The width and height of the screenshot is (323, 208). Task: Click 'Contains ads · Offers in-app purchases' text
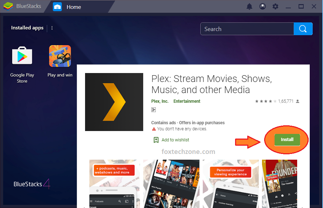click(x=188, y=123)
